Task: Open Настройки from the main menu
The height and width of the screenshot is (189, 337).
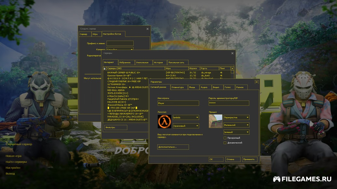Action: (x=13, y=168)
